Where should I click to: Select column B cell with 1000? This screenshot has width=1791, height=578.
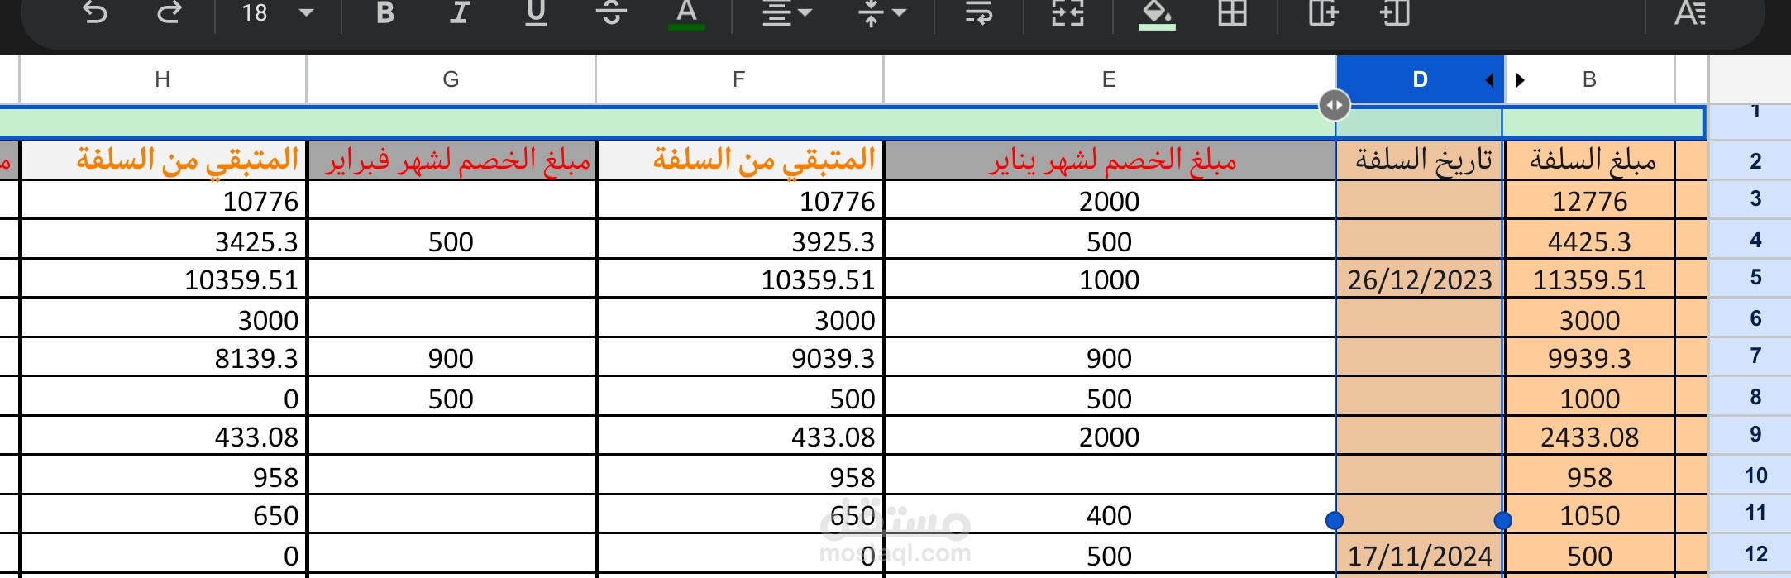click(x=1589, y=398)
